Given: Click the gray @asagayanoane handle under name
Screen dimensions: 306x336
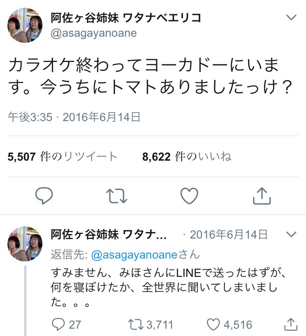Looking at the screenshot, I should point(93,33).
